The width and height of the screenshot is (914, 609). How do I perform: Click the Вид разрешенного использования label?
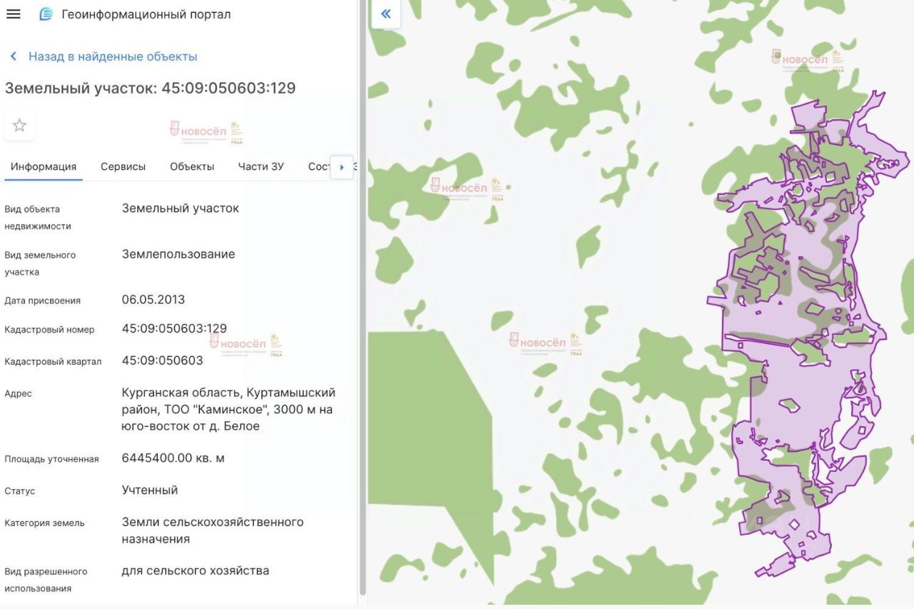pyautogui.click(x=46, y=580)
